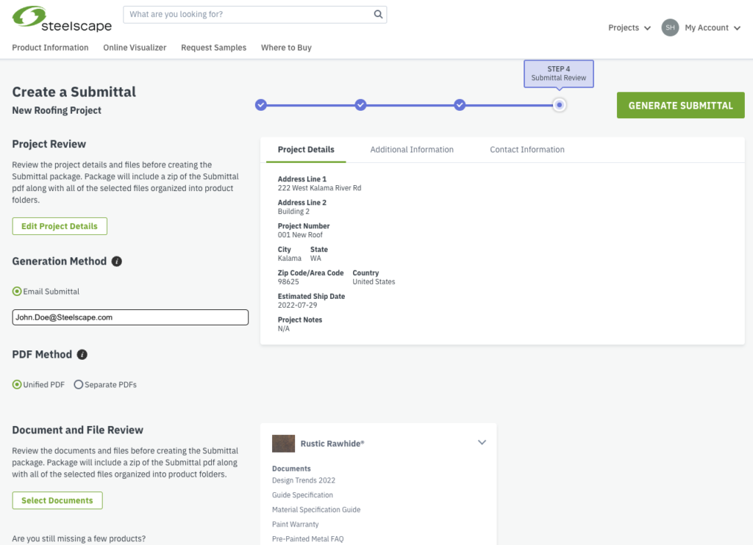Click the email address input field
The width and height of the screenshot is (753, 545).
(130, 317)
